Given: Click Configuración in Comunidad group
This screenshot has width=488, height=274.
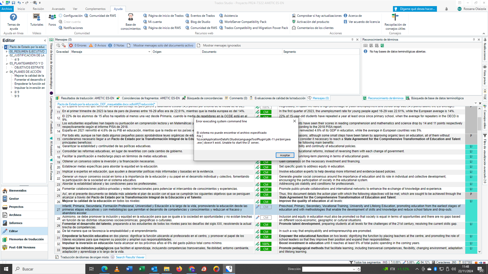Looking at the screenshot, I should (70, 16).
